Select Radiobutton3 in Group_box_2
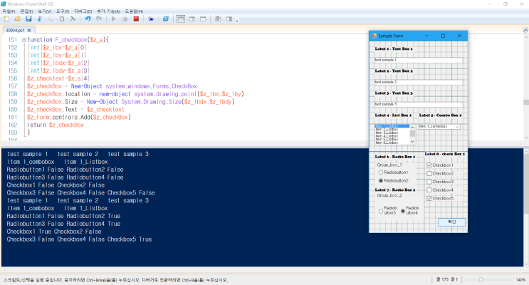 pyautogui.click(x=381, y=211)
